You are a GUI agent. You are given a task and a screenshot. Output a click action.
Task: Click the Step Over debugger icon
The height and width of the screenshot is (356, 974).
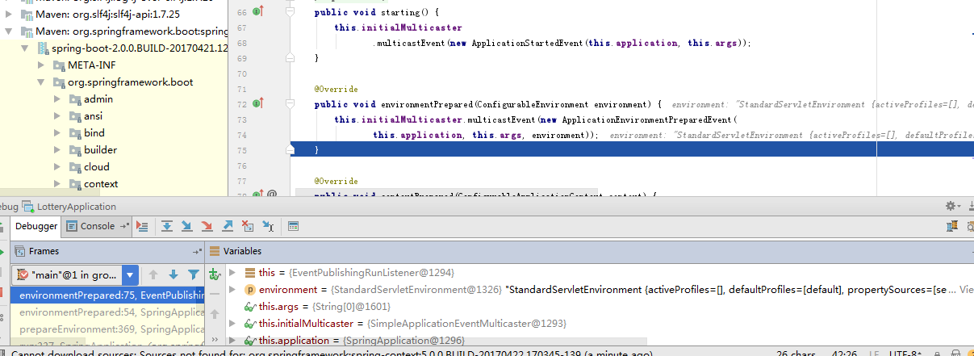[x=167, y=227]
